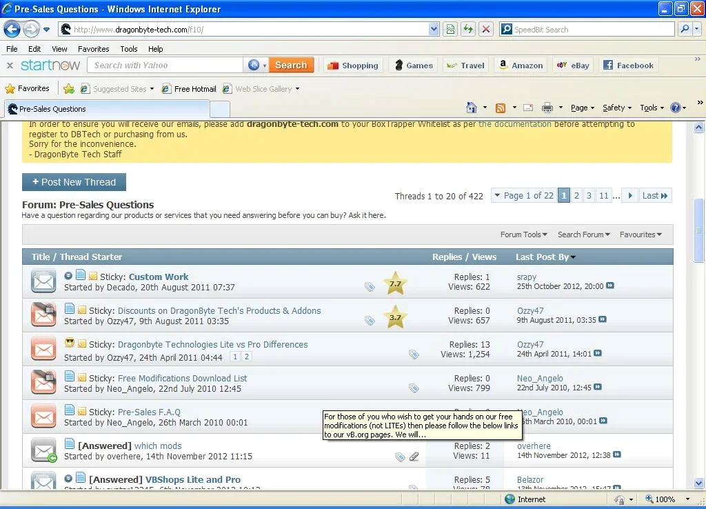Open the Edit menu

[x=34, y=49]
